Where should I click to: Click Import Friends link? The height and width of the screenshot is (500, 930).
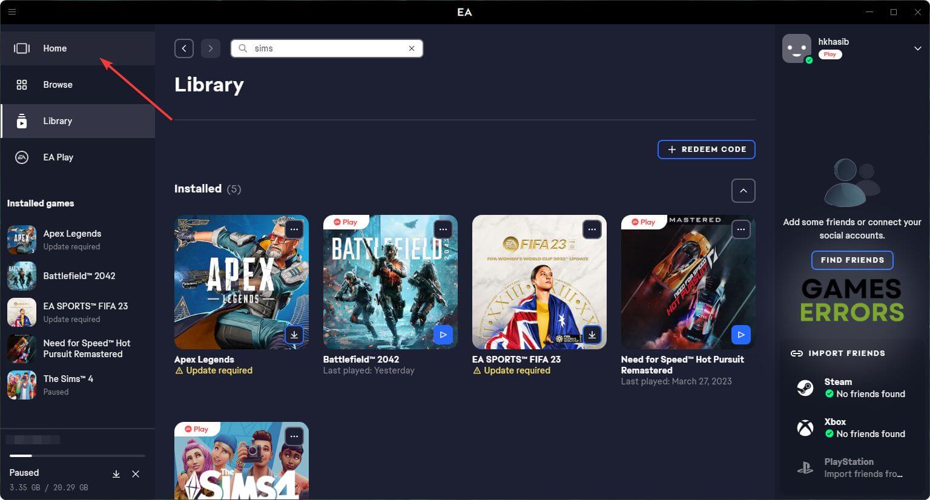[838, 354]
